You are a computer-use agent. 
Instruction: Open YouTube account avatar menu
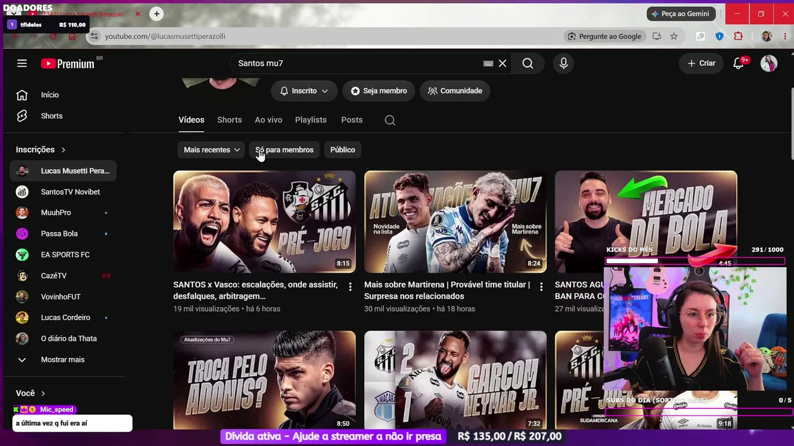click(x=769, y=63)
